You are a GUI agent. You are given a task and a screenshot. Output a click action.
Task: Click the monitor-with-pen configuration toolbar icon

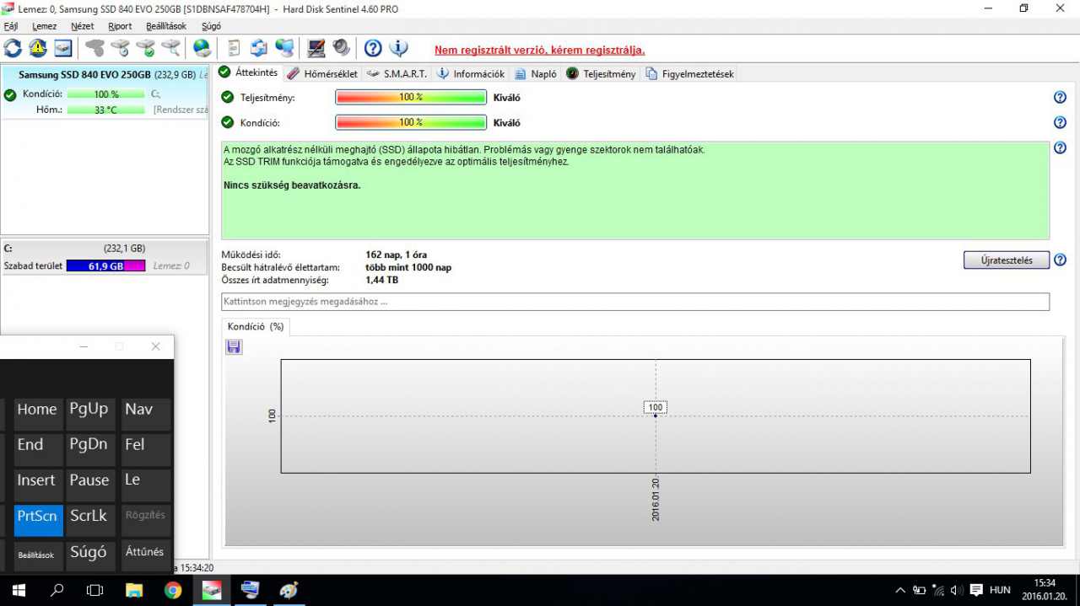(x=316, y=48)
